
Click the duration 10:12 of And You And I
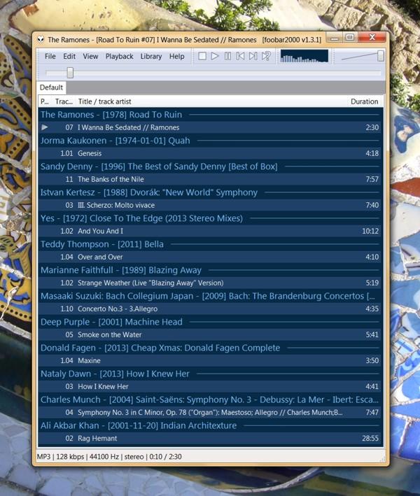[x=370, y=232]
